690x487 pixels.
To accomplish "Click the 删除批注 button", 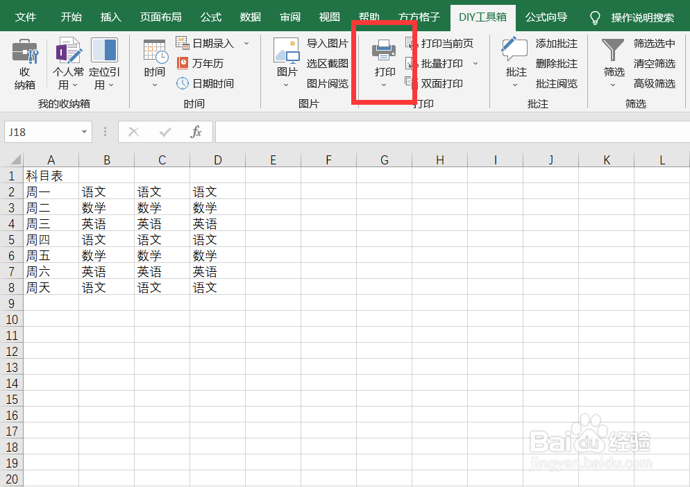I will tap(557, 63).
